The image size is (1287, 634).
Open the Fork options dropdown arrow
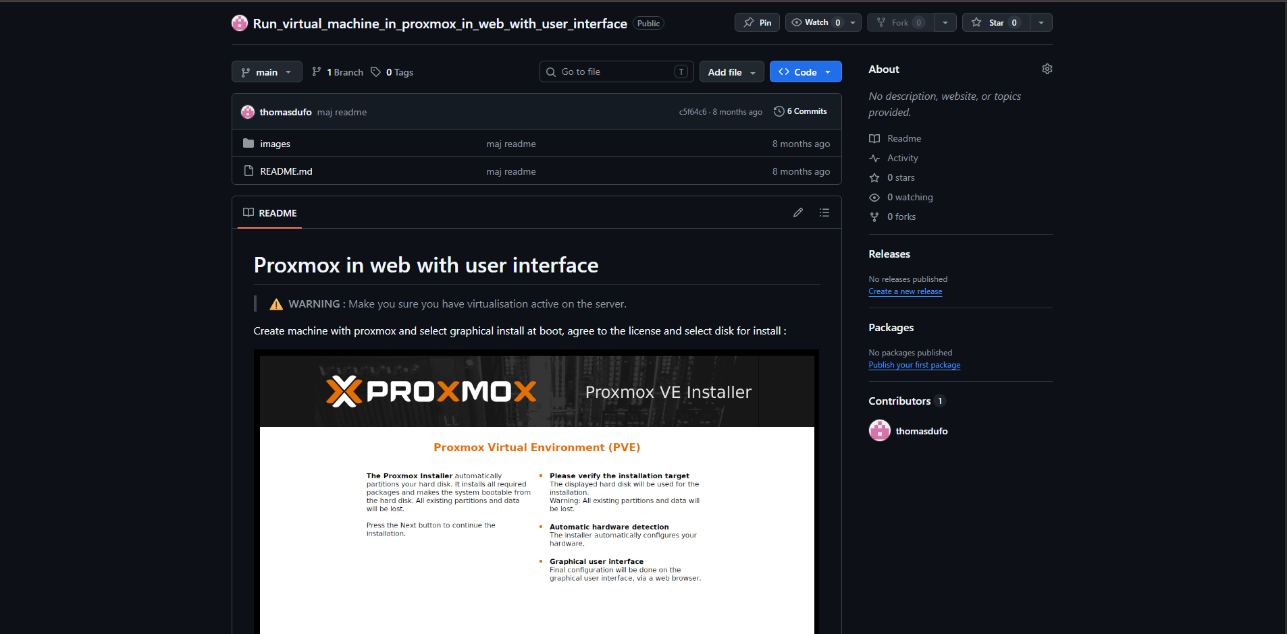pyautogui.click(x=945, y=22)
